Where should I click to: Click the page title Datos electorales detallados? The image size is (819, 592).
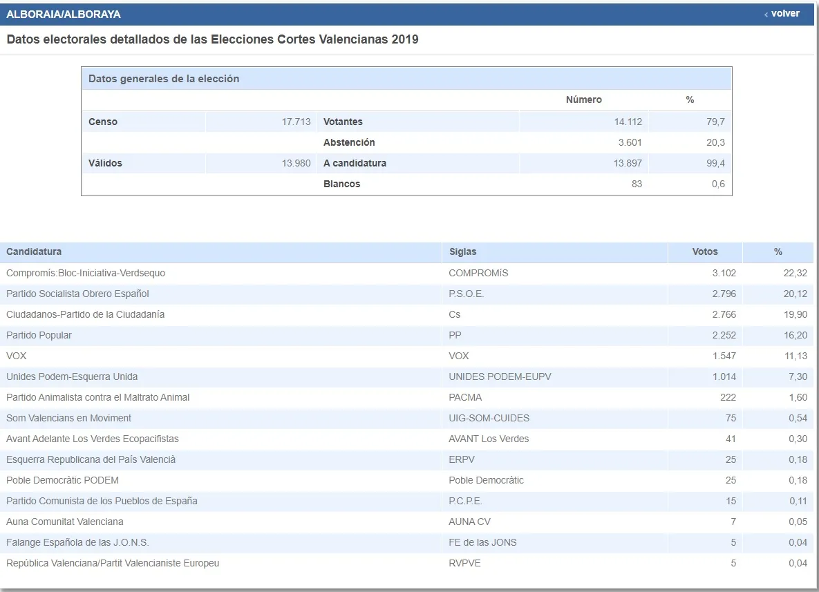coord(212,39)
